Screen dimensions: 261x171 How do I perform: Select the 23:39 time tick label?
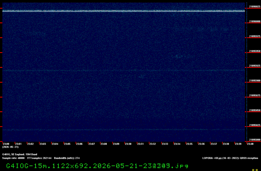[x=238, y=144]
